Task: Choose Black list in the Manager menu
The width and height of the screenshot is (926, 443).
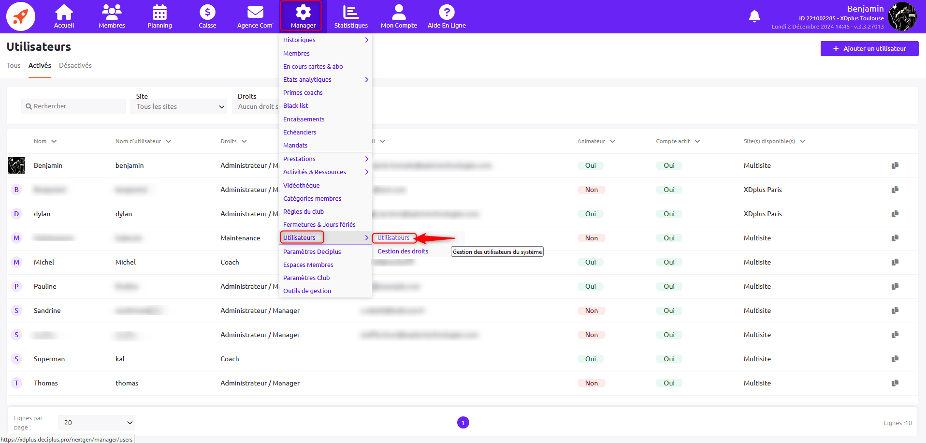Action: click(296, 106)
